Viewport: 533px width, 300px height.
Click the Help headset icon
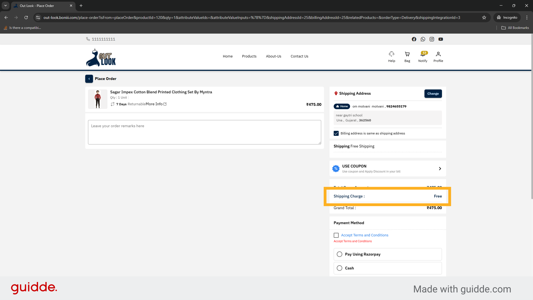click(x=391, y=54)
